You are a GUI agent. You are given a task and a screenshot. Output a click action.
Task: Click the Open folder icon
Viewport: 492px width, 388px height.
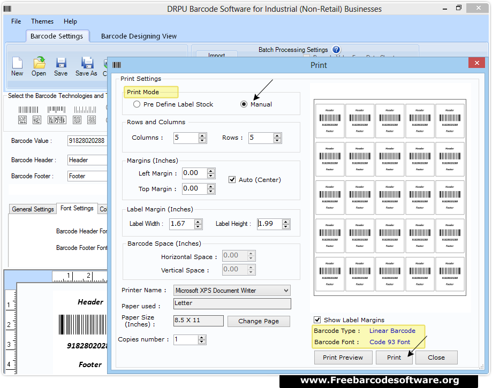click(39, 63)
